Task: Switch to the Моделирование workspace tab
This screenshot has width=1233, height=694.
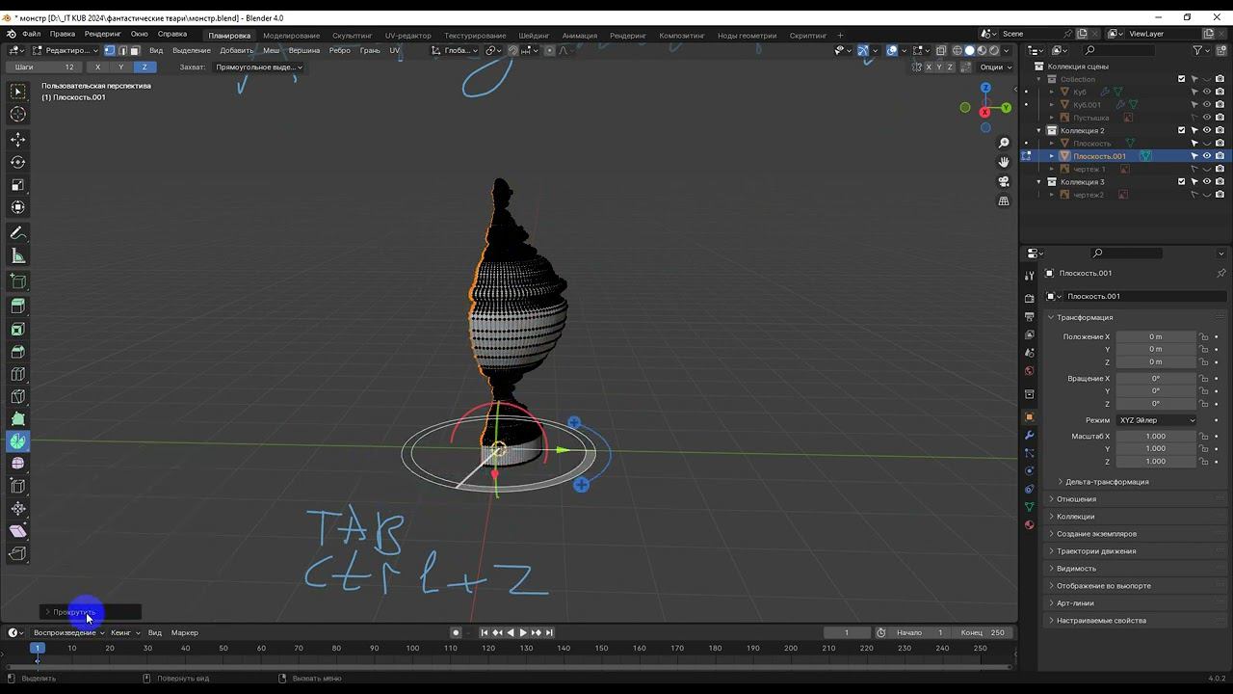Action: click(x=291, y=36)
